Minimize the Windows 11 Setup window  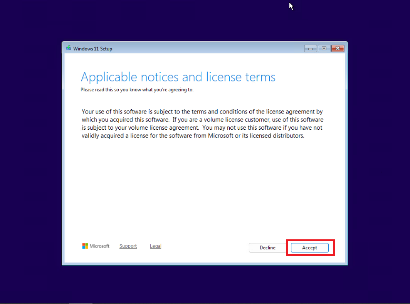(x=310, y=48)
